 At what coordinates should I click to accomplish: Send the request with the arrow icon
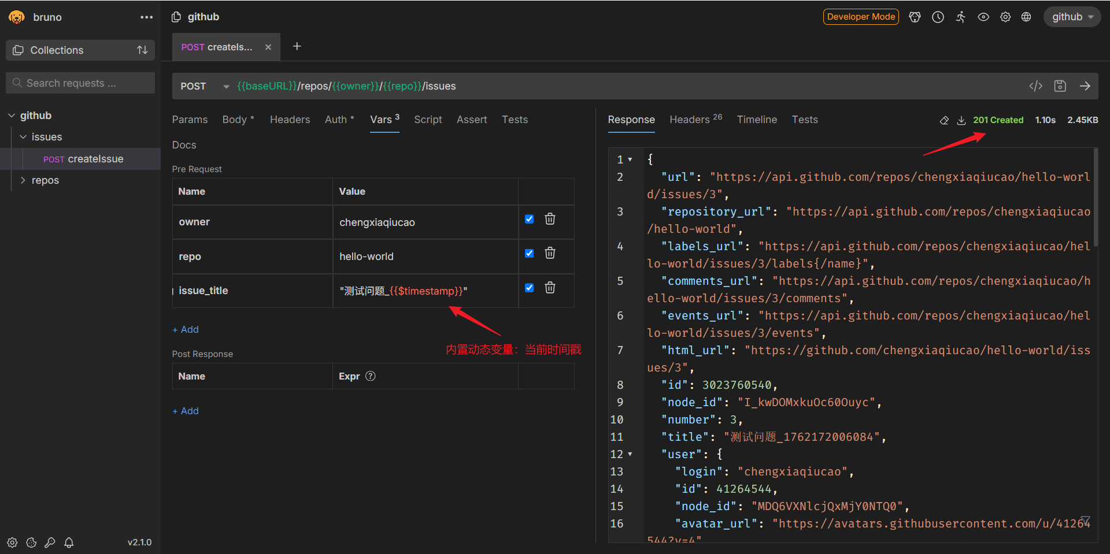pyautogui.click(x=1085, y=86)
